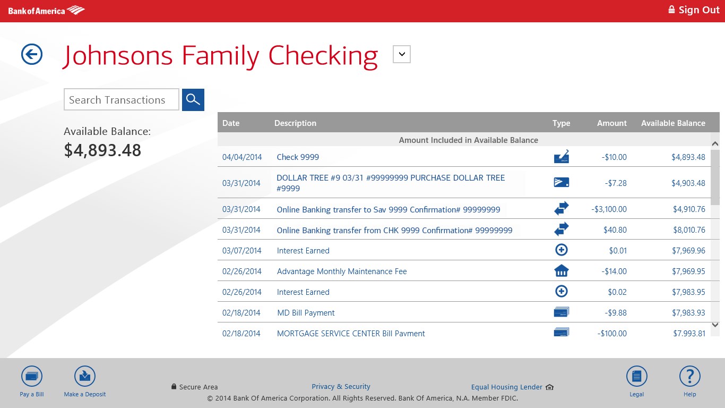
Task: Open details for Check 9999 transaction
Action: 298,157
